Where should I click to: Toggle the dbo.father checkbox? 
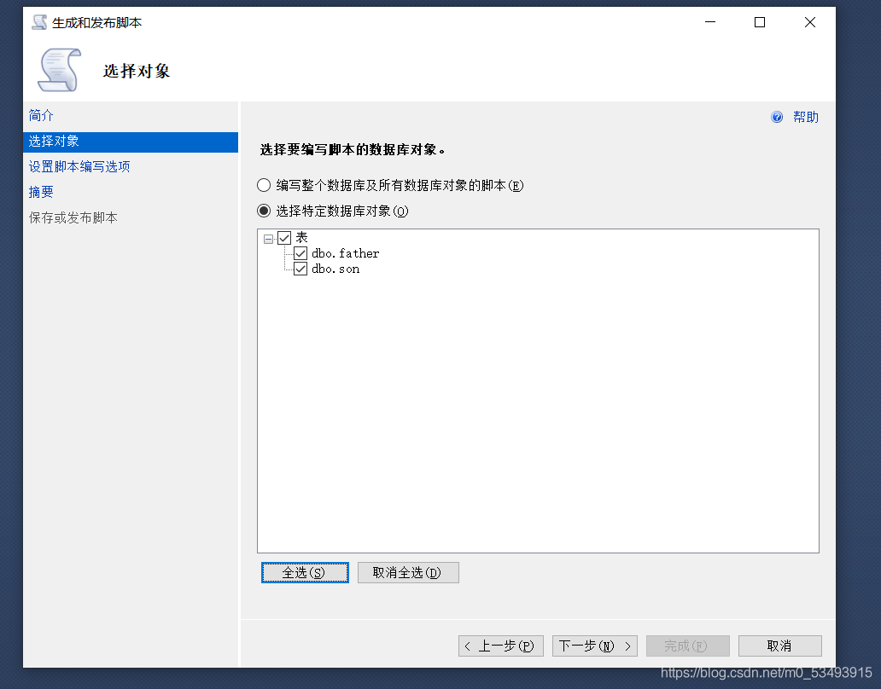point(300,254)
